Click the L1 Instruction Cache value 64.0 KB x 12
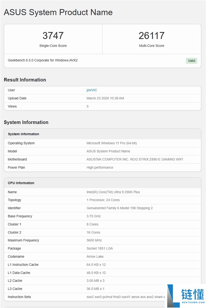The image size is (206, 308). point(96,264)
